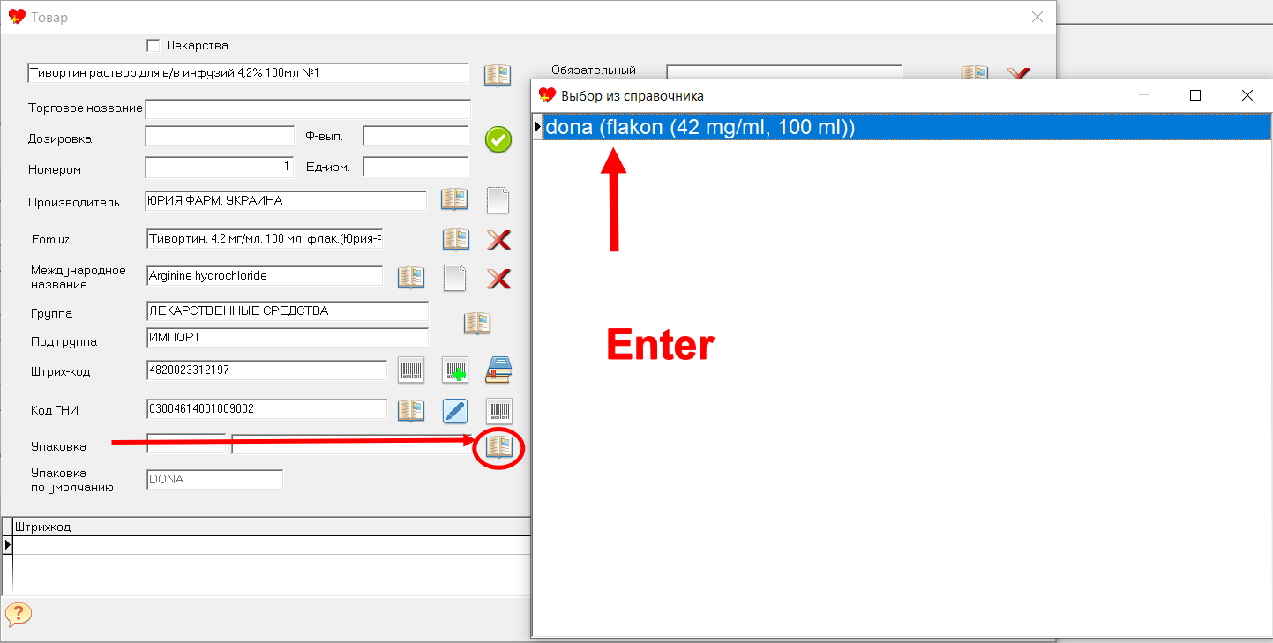Viewport: 1273px width, 643px height.
Task: Add barcode with green plus icon
Action: point(455,370)
